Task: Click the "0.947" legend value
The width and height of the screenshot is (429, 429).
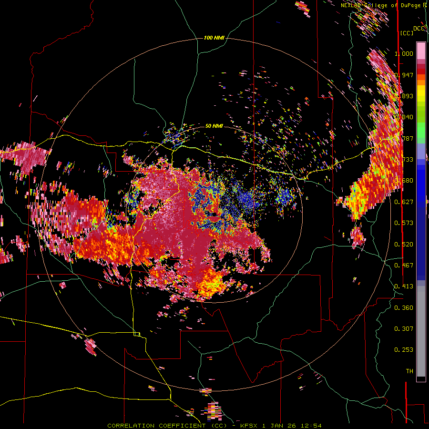Action: (404, 75)
